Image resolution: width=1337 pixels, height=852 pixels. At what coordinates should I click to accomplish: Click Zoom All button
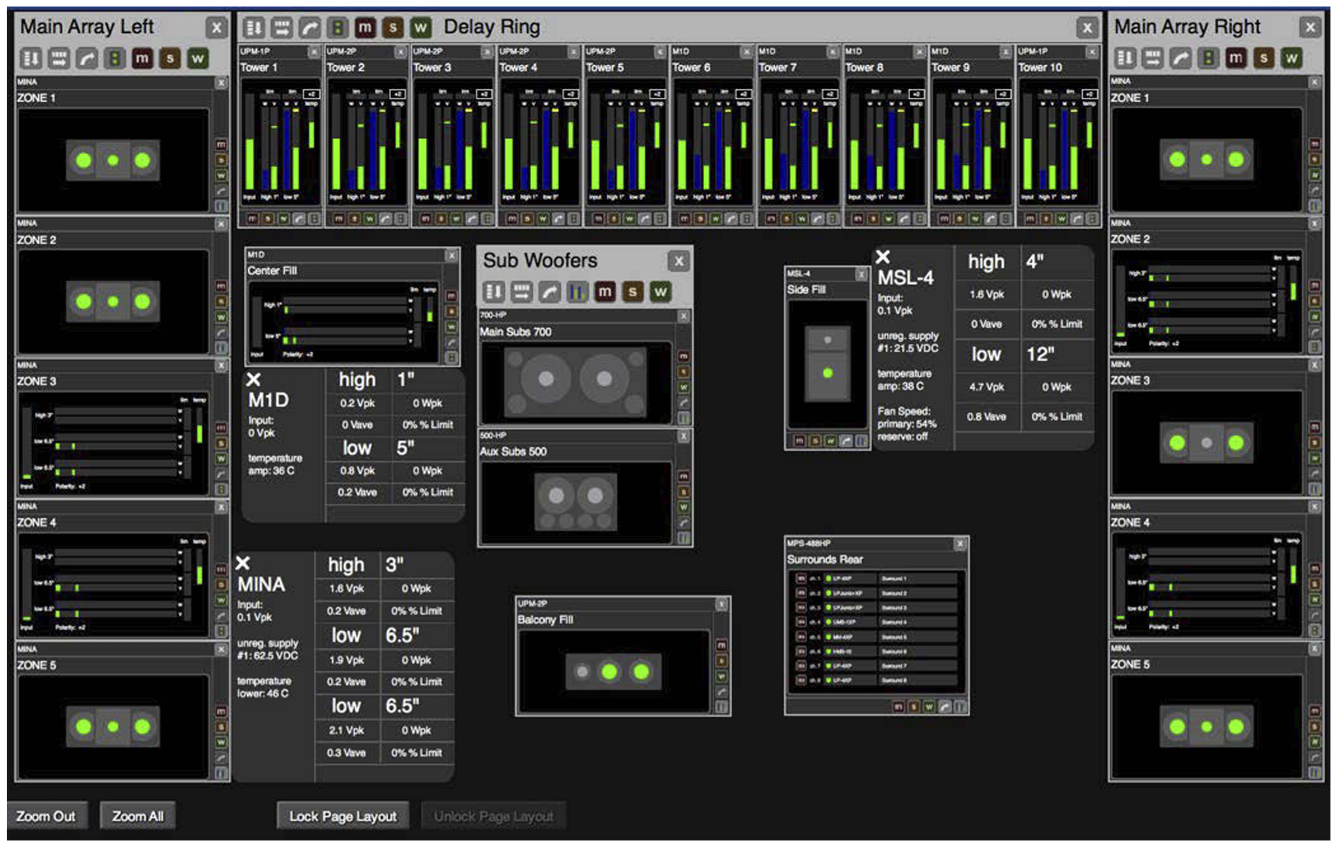[x=137, y=816]
